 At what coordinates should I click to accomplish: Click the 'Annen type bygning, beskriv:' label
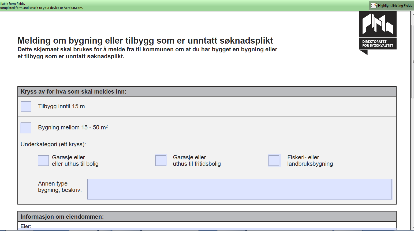click(x=60, y=187)
